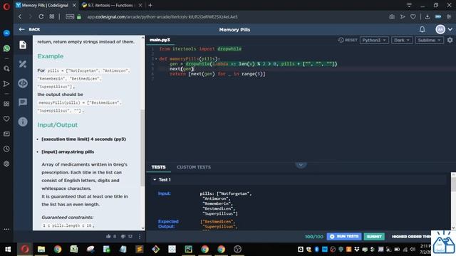Open Speed Dial from the Opera sidebar
The height and width of the screenshot is (256, 456).
coord(6,104)
